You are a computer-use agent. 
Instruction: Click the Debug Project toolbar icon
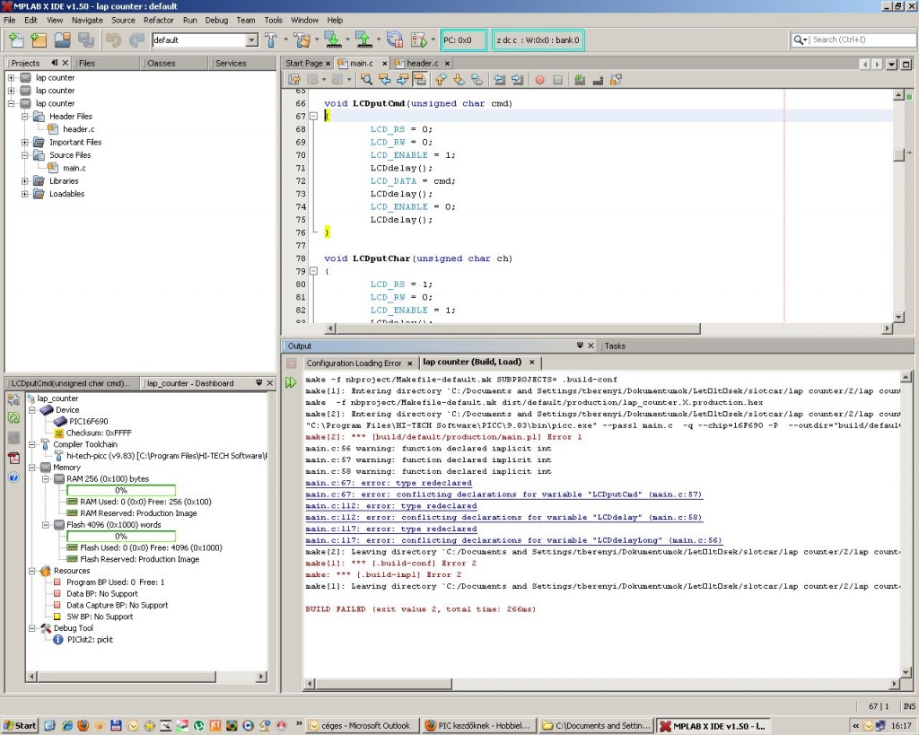(418, 39)
